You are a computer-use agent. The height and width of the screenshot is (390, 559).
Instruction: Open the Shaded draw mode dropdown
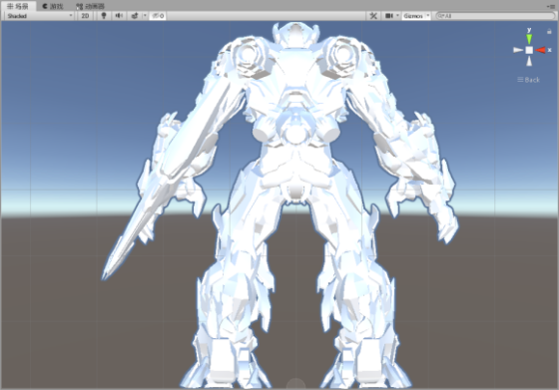pyautogui.click(x=40, y=16)
